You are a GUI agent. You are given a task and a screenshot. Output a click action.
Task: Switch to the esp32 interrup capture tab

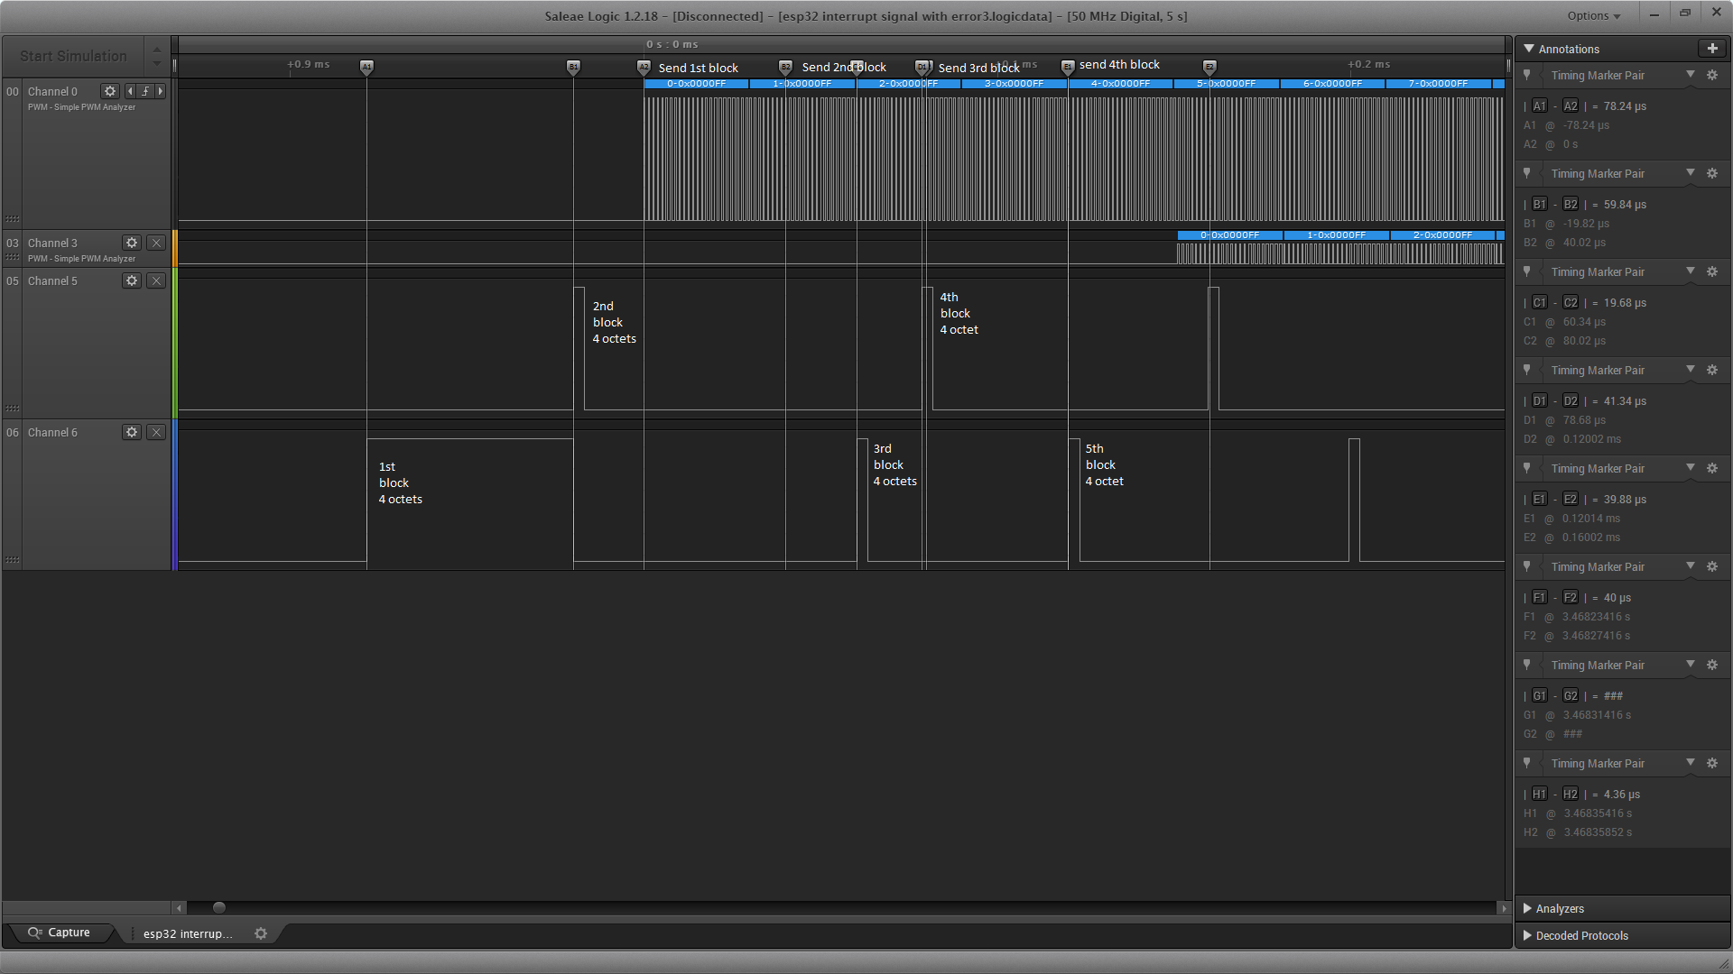click(188, 933)
